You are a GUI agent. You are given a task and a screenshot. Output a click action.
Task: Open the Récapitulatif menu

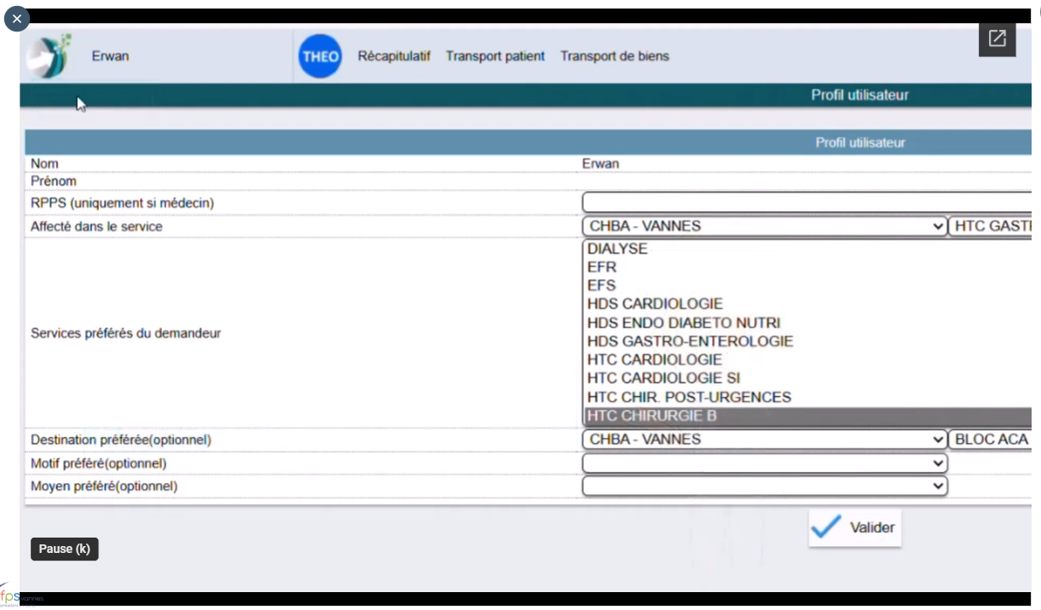394,56
